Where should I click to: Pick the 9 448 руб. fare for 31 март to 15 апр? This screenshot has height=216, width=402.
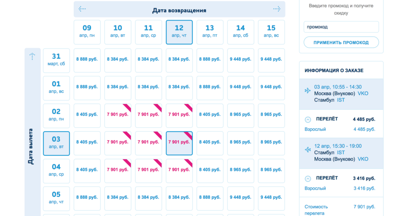pyautogui.click(x=271, y=60)
